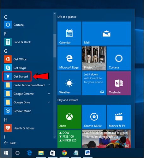This screenshot has height=158, width=144.
Task: Open the Photos tile with dogs picture
Action: pyautogui.click(x=94, y=58)
